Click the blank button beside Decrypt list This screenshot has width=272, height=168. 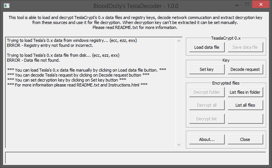tap(245, 119)
